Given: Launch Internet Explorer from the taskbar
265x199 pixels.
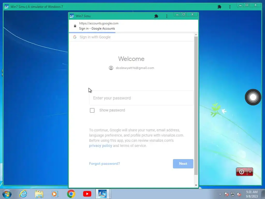Looking at the screenshot, I should point(23,194).
